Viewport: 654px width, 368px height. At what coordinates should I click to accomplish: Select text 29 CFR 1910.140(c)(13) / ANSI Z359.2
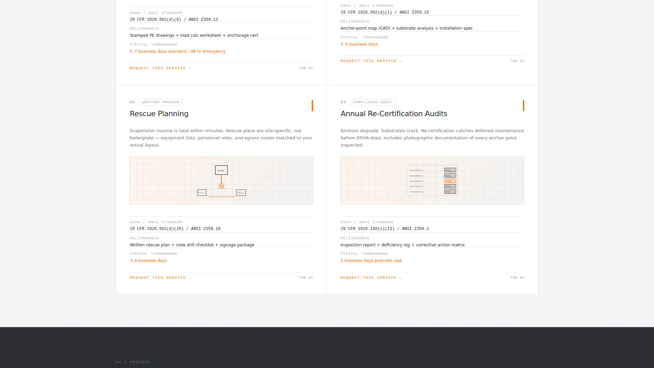[x=385, y=229]
